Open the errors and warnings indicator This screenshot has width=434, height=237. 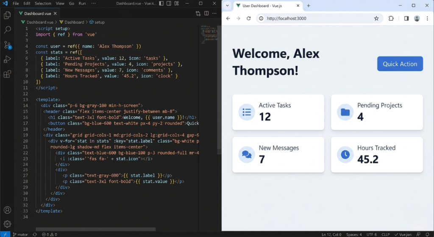tap(49, 234)
